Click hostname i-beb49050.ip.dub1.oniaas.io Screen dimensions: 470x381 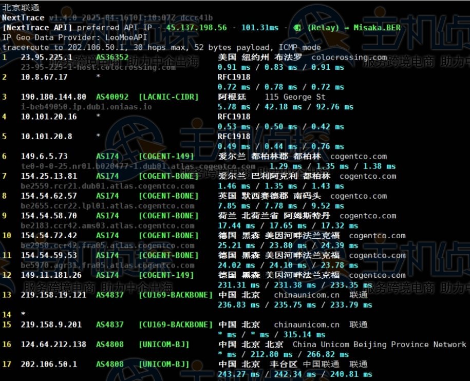coord(86,107)
